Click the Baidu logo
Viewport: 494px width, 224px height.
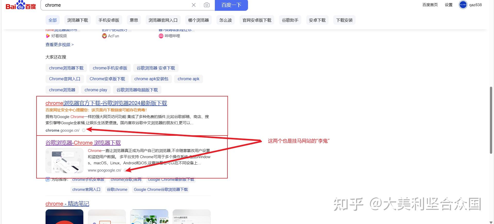21,5
